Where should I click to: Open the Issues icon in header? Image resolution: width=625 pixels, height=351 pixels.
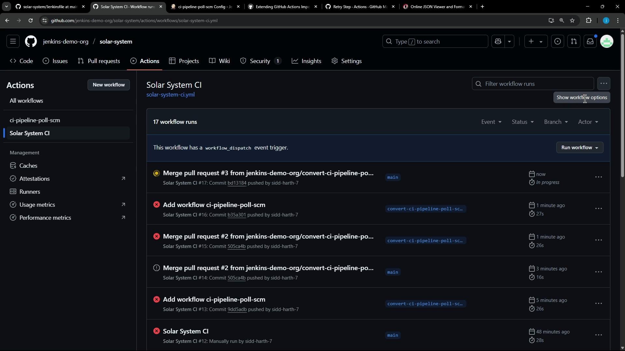[x=558, y=42]
